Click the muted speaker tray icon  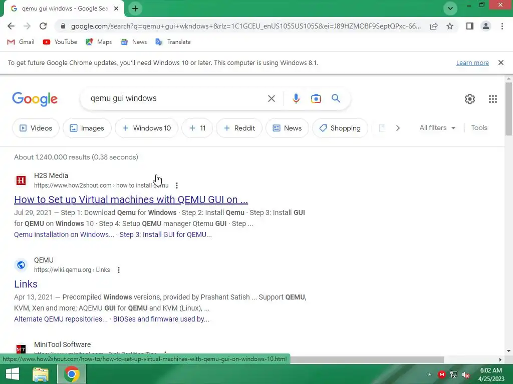point(466,374)
